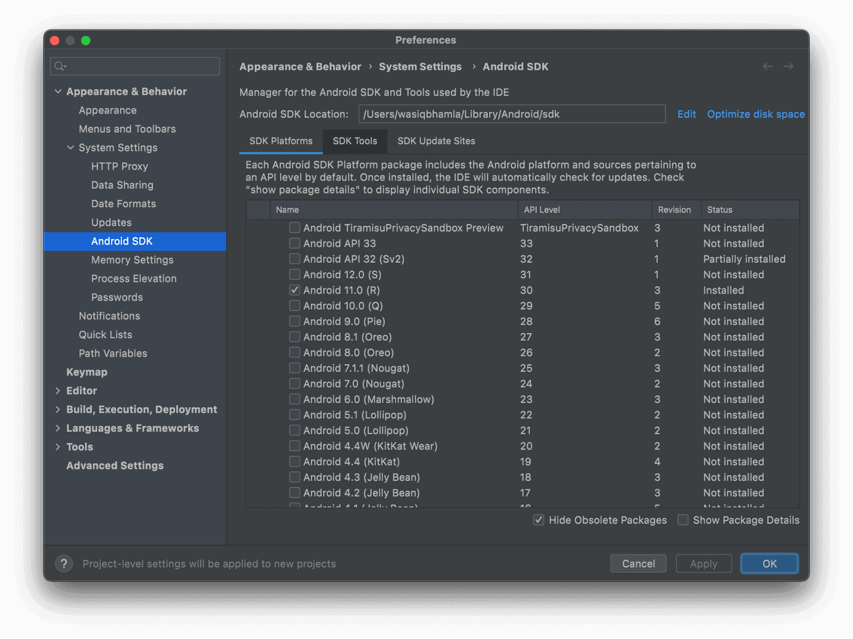Enable the Android API 33 checkbox
This screenshot has height=639, width=853.
click(294, 243)
